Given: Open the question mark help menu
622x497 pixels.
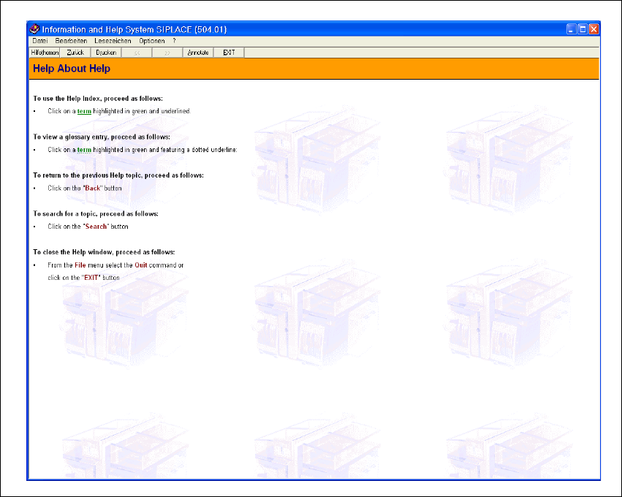Looking at the screenshot, I should (174, 41).
